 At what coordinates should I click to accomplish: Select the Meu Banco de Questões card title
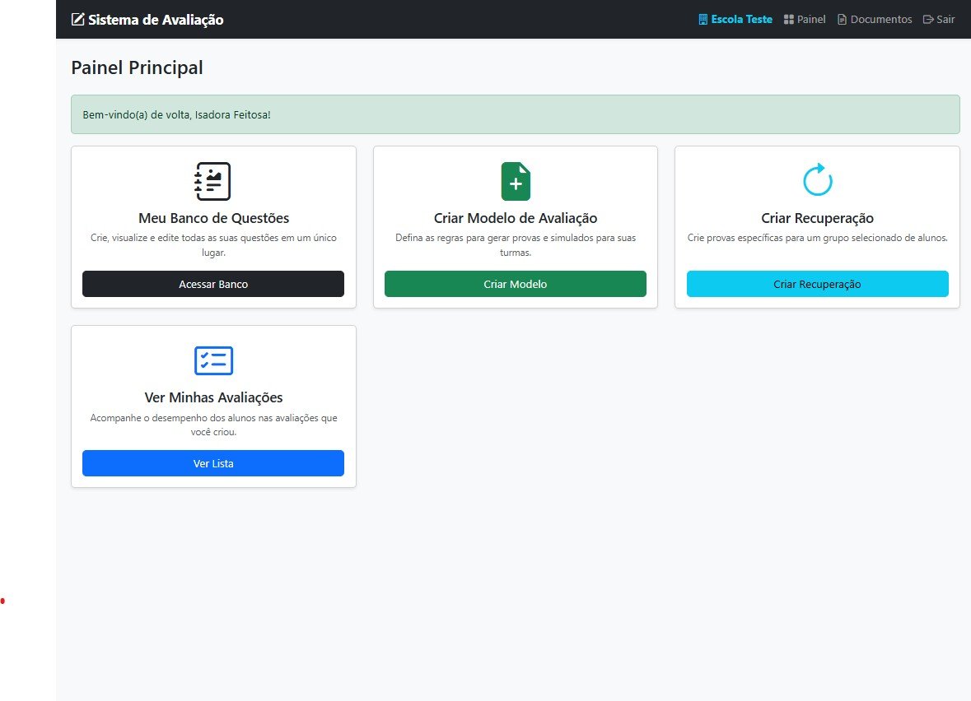[x=213, y=218]
